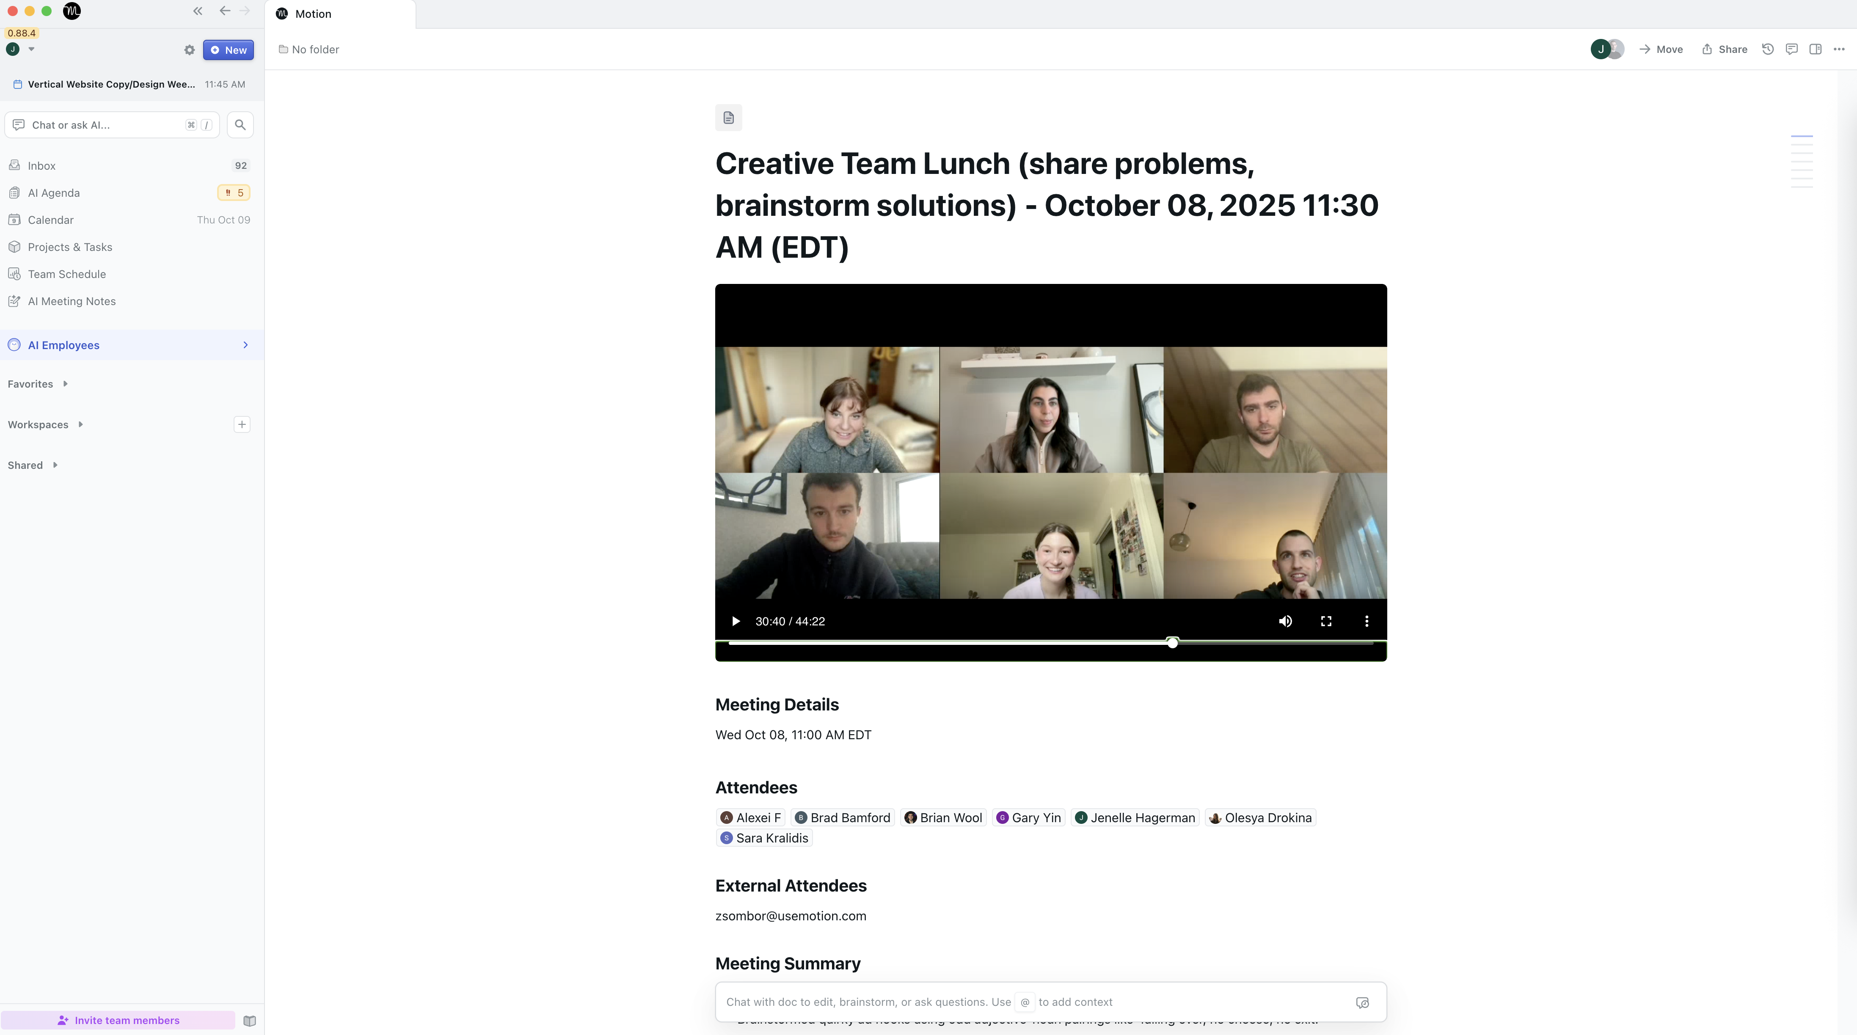Open settings gear in sidebar
Viewport: 1857px width, 1035px height.
tap(189, 50)
